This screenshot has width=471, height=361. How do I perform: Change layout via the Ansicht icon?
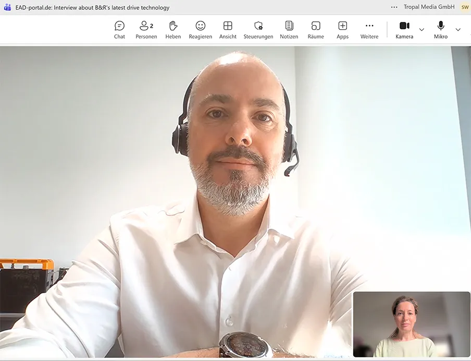pyautogui.click(x=228, y=29)
